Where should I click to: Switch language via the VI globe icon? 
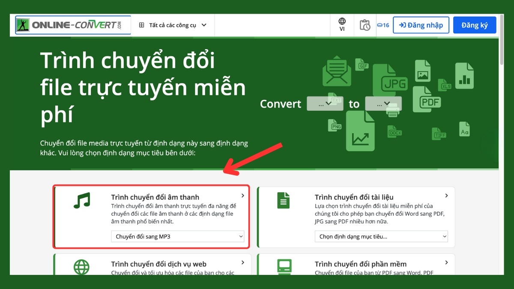pyautogui.click(x=342, y=24)
